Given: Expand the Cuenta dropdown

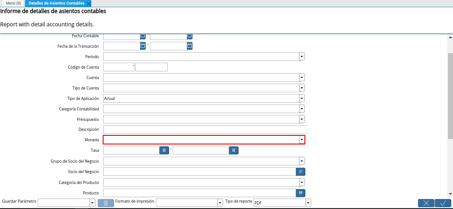Looking at the screenshot, I should coord(302,78).
